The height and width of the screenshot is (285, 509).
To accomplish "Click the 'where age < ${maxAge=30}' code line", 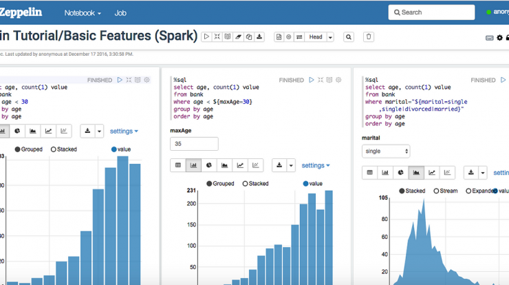I will point(213,102).
